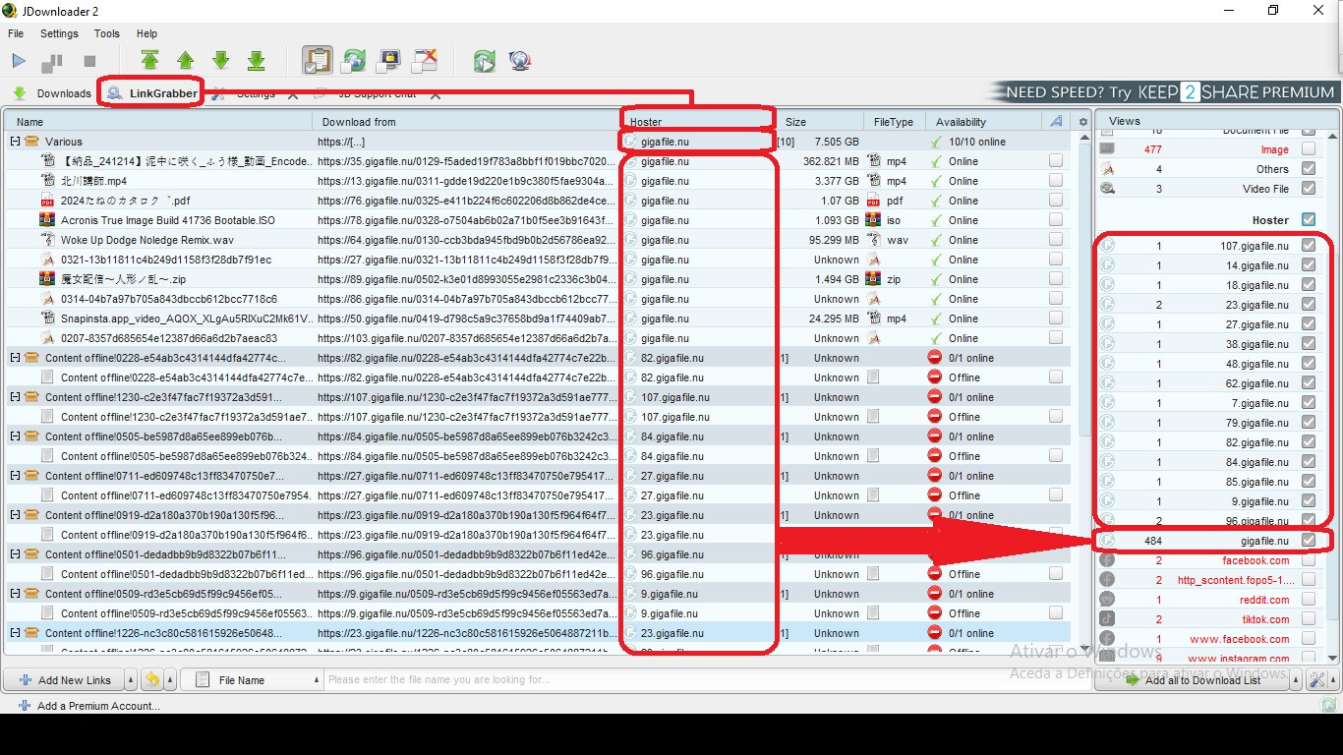The width and height of the screenshot is (1343, 755).
Task: Click status icon at bottom-right corner of window
Action: point(1329,705)
